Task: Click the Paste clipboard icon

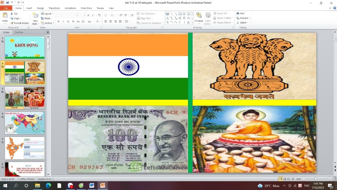Action: pos(5,16)
